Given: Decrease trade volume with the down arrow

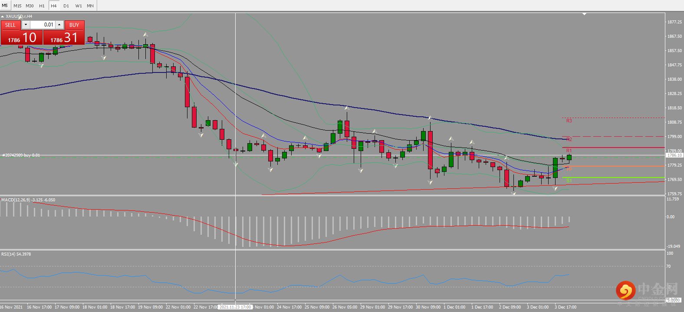Looking at the screenshot, I should coord(26,25).
